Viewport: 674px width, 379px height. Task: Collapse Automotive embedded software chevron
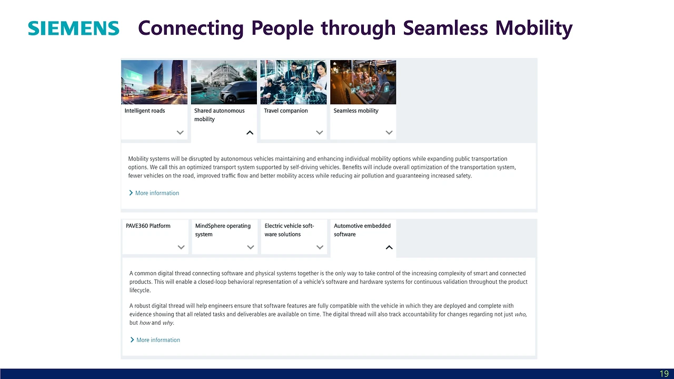click(389, 247)
